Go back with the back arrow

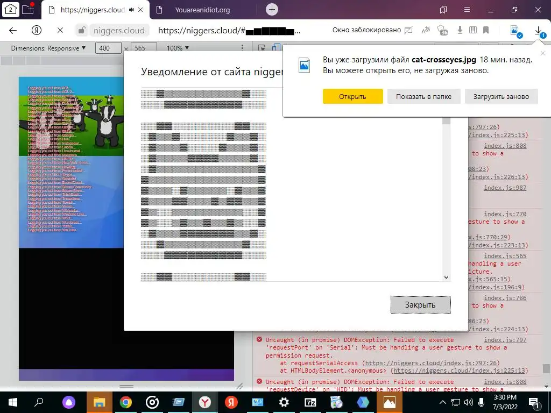(13, 30)
